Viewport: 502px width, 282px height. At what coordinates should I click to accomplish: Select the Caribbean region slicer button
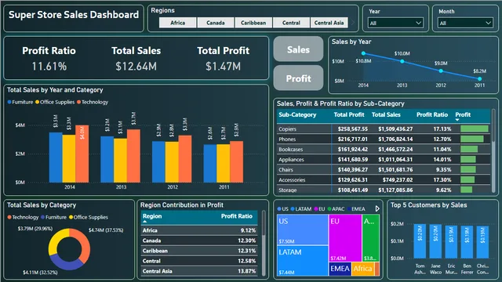pos(253,23)
